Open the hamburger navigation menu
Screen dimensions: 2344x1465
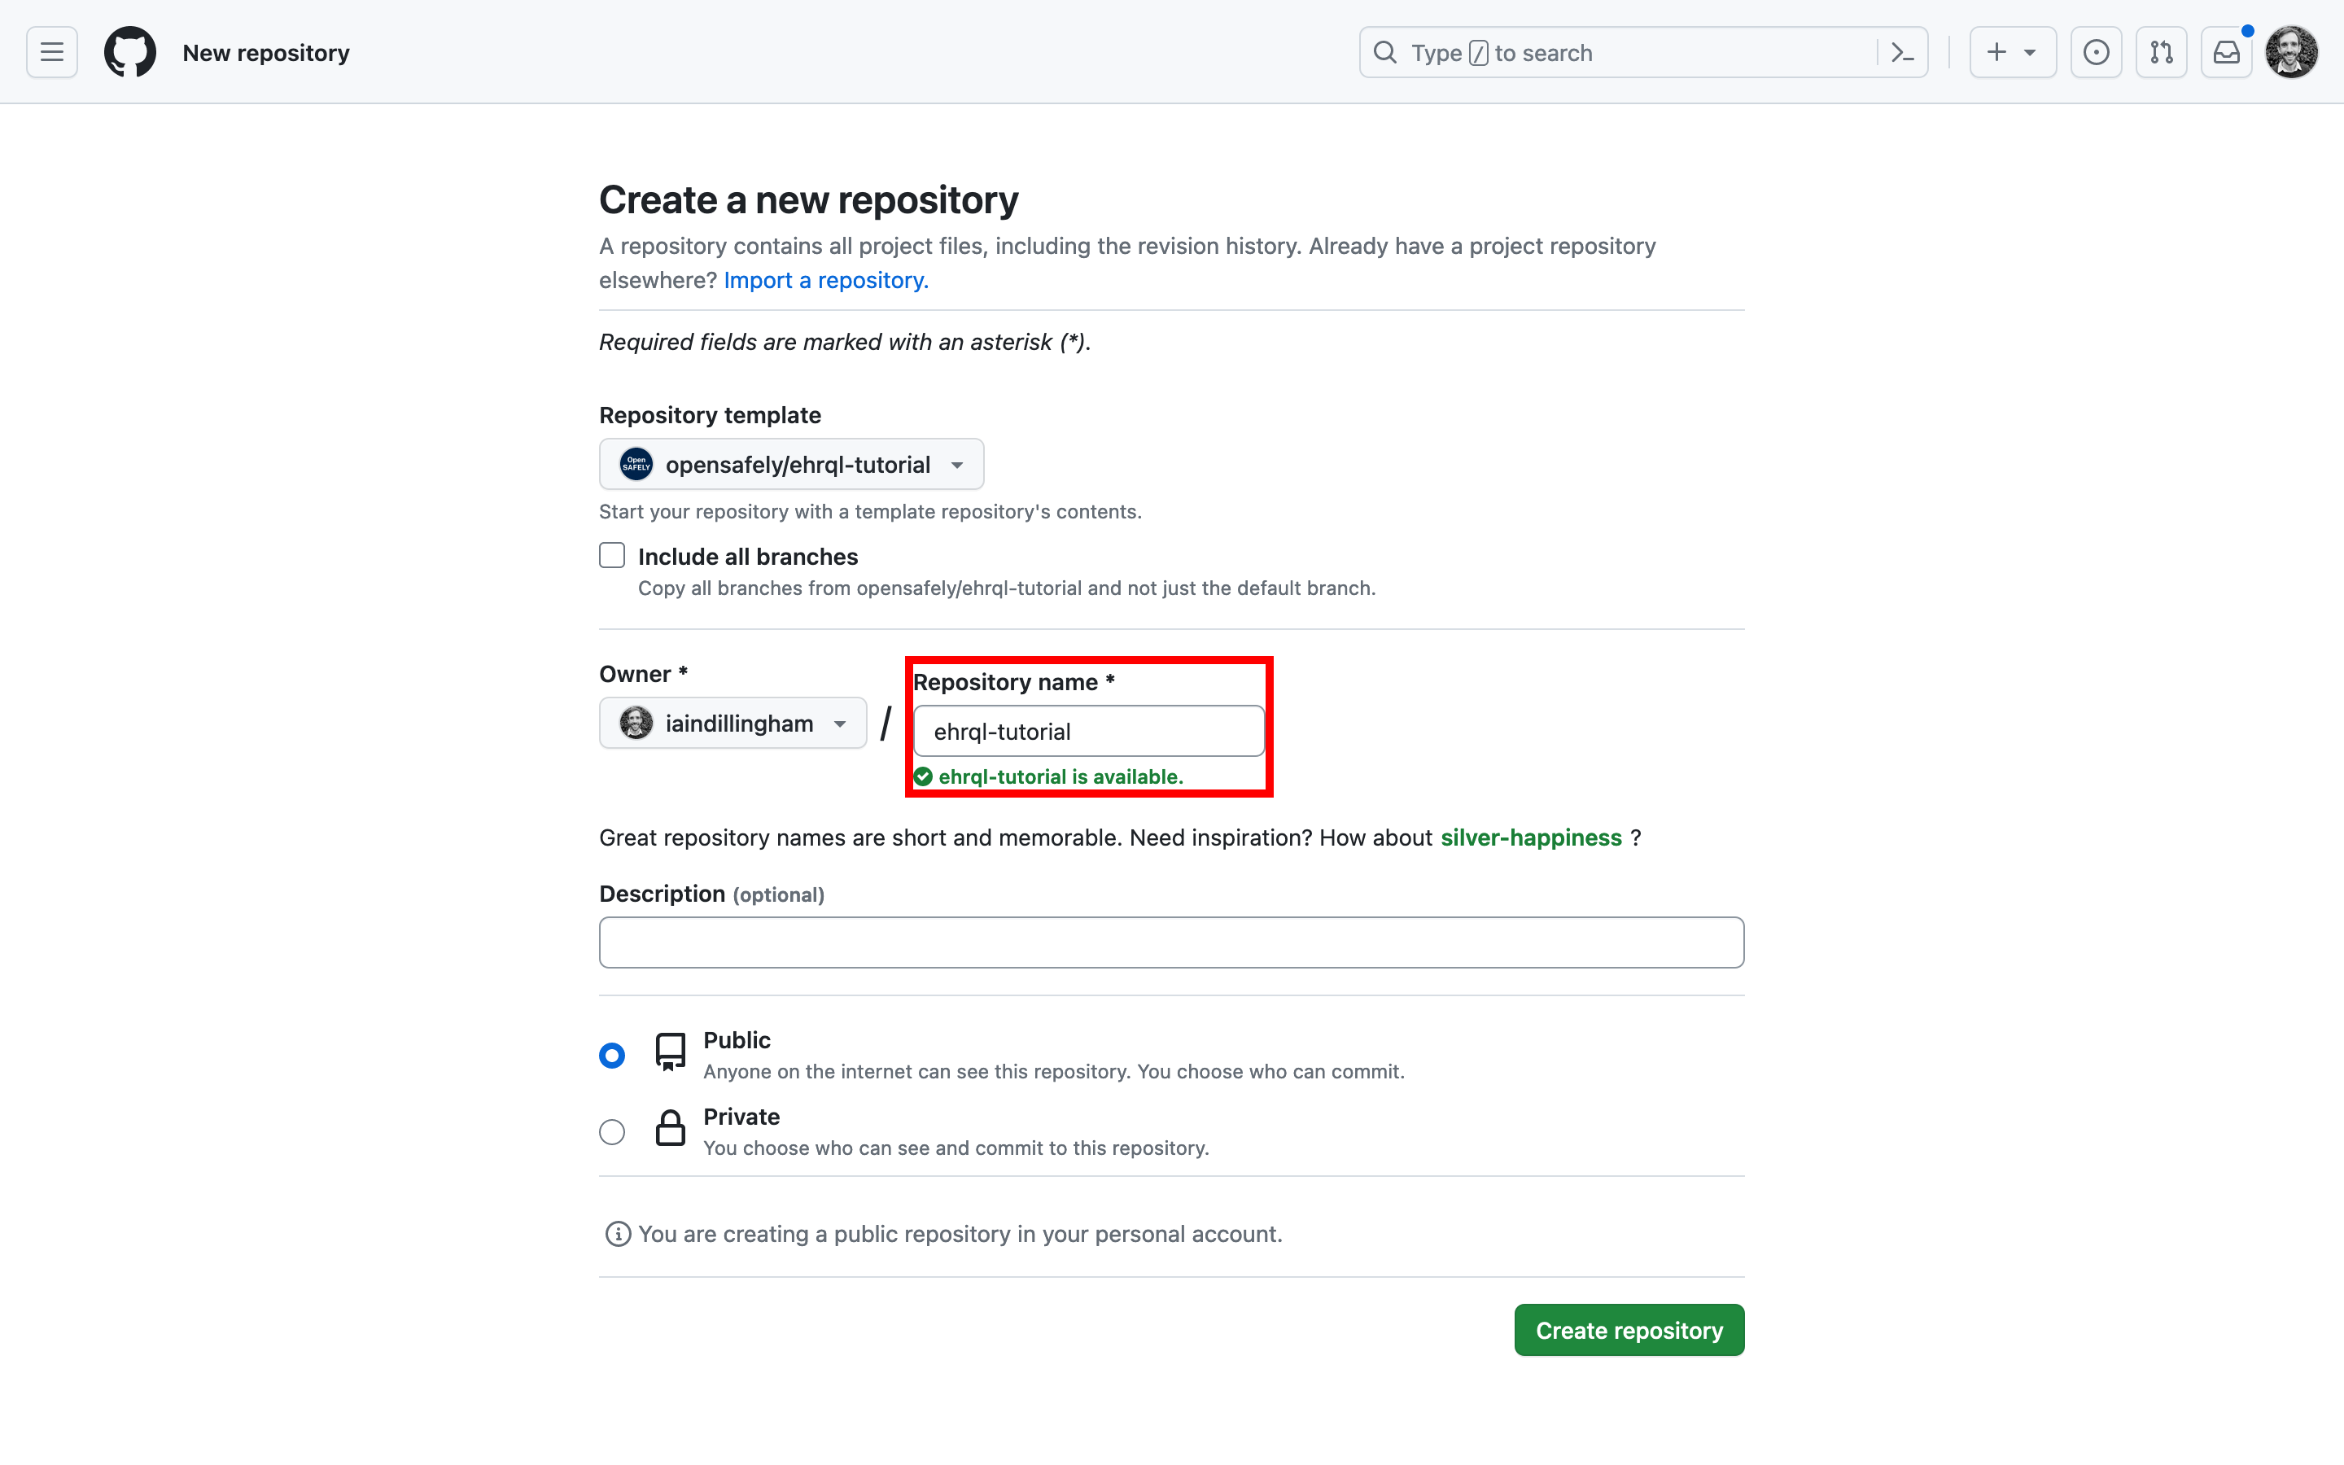click(x=50, y=51)
